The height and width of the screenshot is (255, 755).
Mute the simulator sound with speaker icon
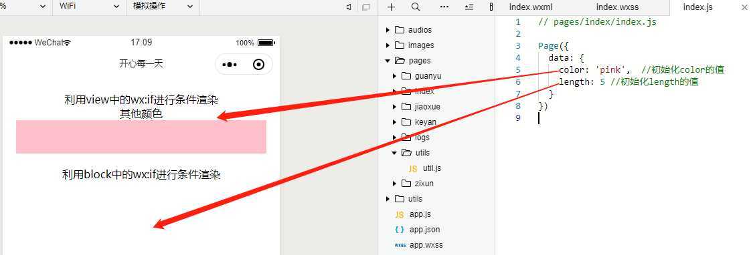(349, 7)
